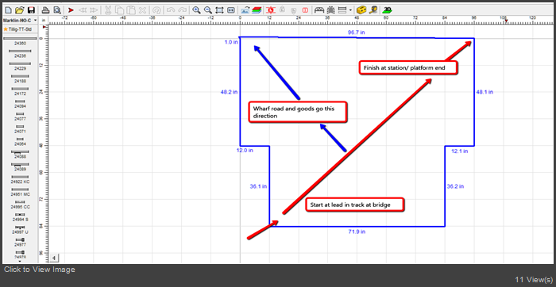Screen dimensions: 556x287
Task: Toggle the bridge/tunnel display icon
Action: point(319,10)
